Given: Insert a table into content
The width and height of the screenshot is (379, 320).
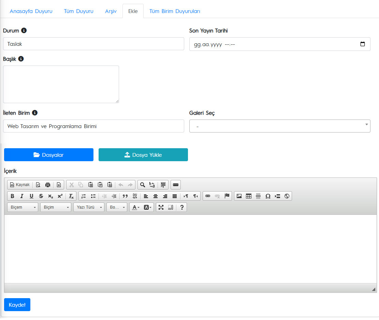Looking at the screenshot, I should click(x=248, y=196).
